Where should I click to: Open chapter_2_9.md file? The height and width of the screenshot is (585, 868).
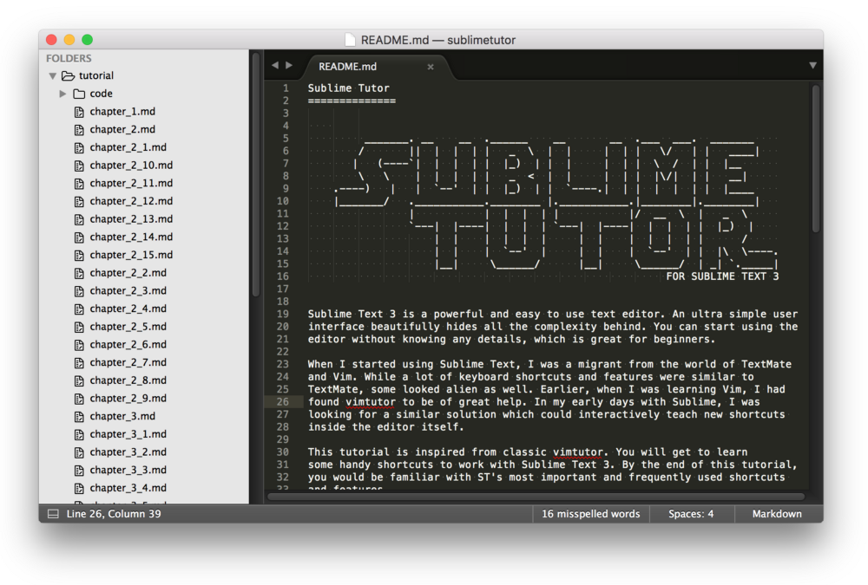tap(128, 399)
